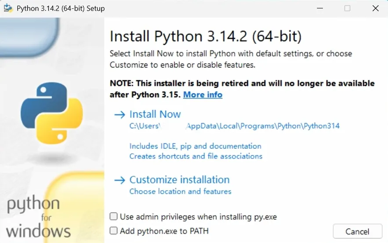Screen dimensions: 388x243
Task: Click the blue arrow beside Install Now
Action: point(120,114)
